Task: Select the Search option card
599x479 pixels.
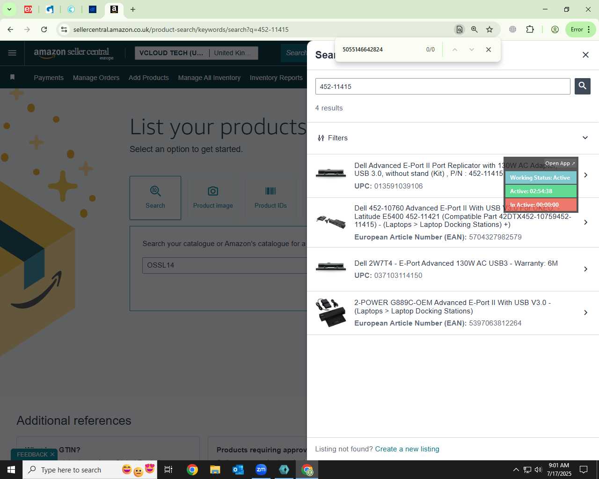Action: pyautogui.click(x=155, y=198)
